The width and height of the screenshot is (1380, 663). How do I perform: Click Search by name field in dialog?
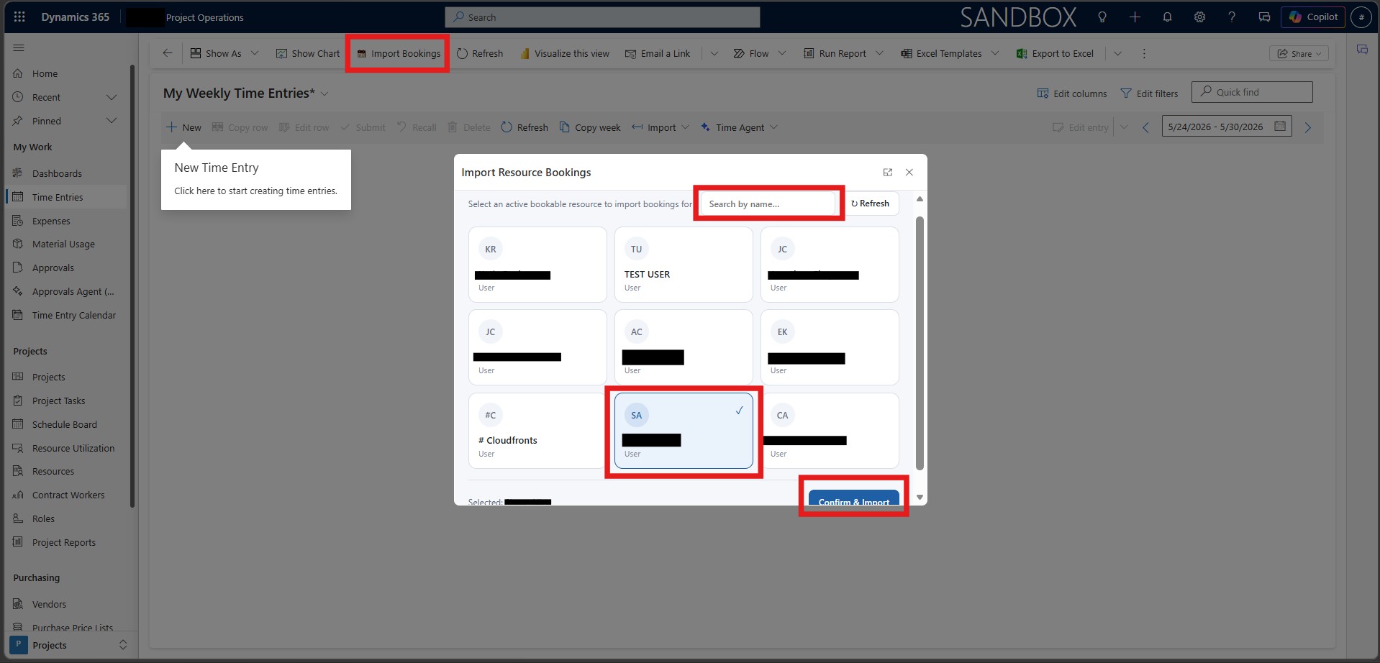click(x=768, y=204)
